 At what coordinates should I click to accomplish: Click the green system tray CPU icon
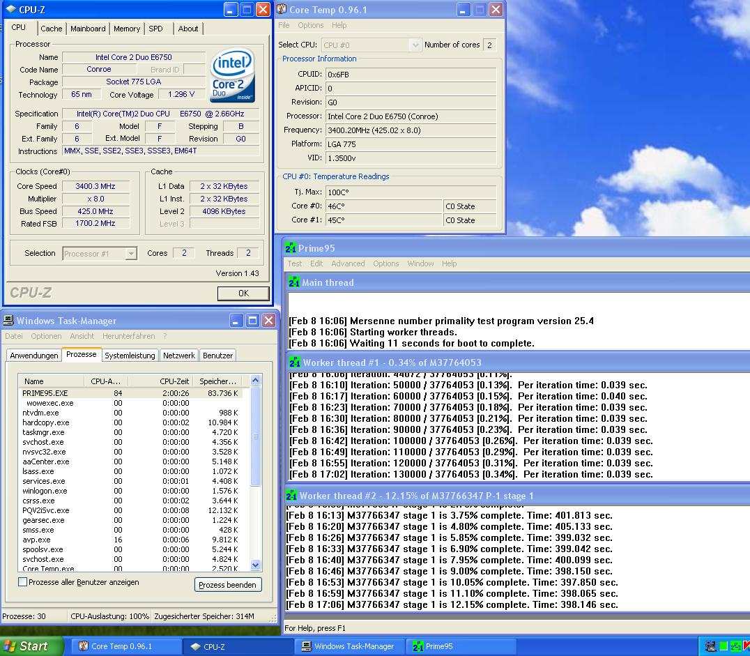tap(724, 646)
